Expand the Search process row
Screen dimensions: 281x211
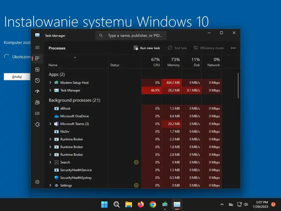tap(50, 162)
